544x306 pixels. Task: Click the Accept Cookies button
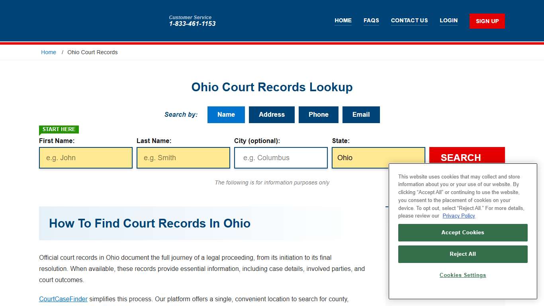(x=462, y=232)
